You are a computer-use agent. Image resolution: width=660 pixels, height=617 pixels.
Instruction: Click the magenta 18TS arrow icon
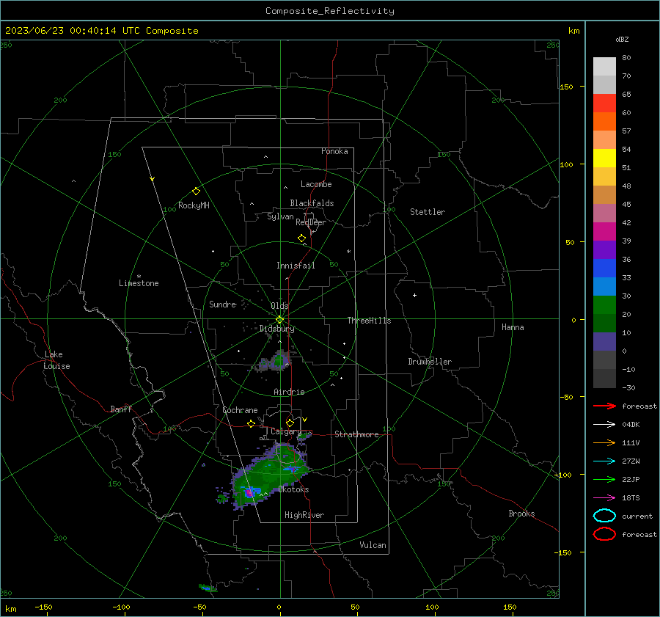pyautogui.click(x=604, y=498)
